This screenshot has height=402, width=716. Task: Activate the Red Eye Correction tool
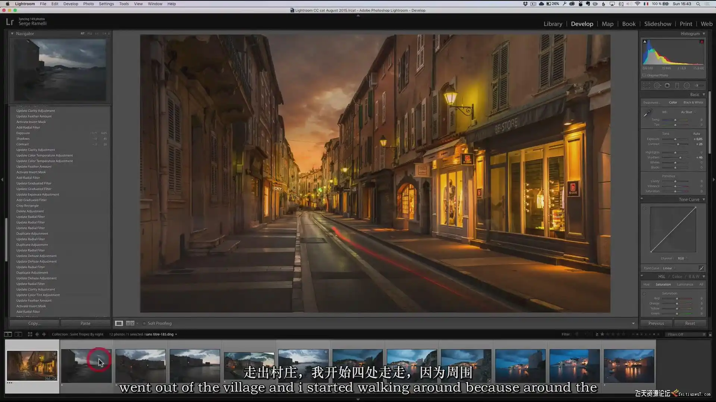667,85
